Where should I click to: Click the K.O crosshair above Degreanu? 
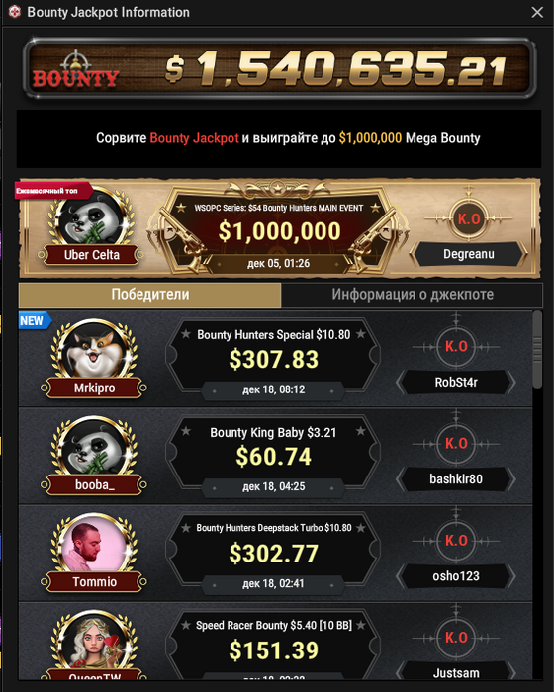click(468, 217)
